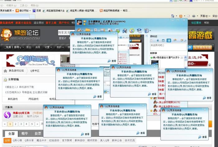Click the crossed tools icon in QQ group toolbar
Image resolution: width=218 pixels, height=147 pixels.
click(125, 31)
